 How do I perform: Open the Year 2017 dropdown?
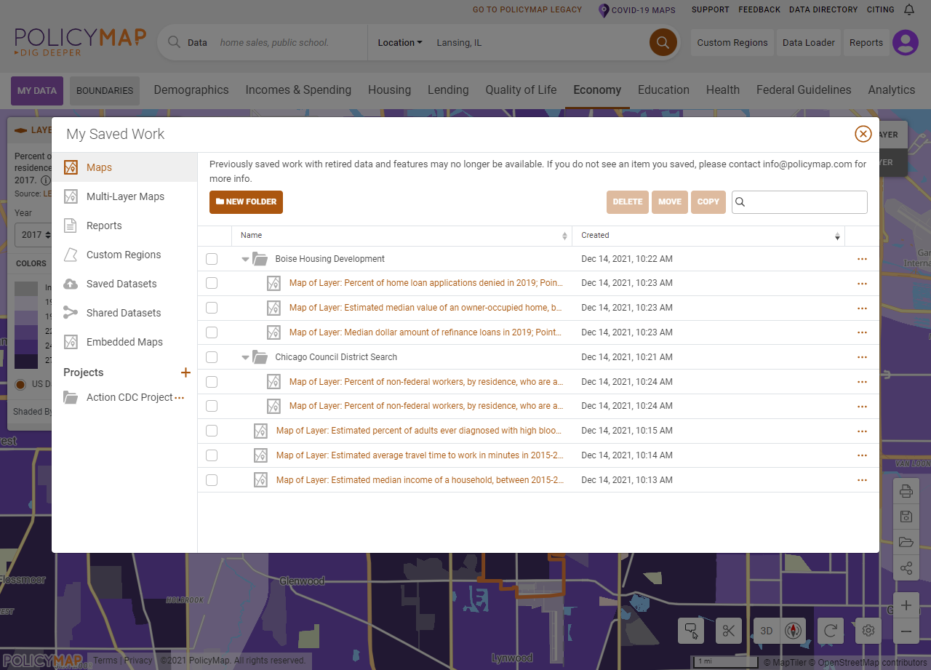click(x=36, y=234)
